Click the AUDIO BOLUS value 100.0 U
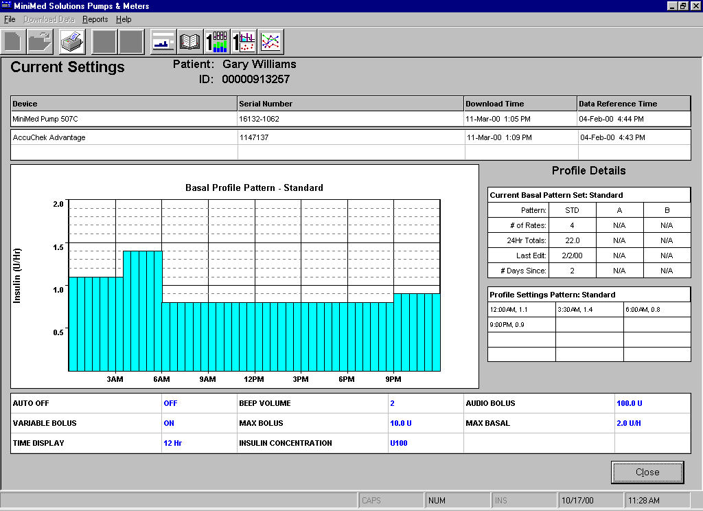This screenshot has width=703, height=511. (630, 403)
